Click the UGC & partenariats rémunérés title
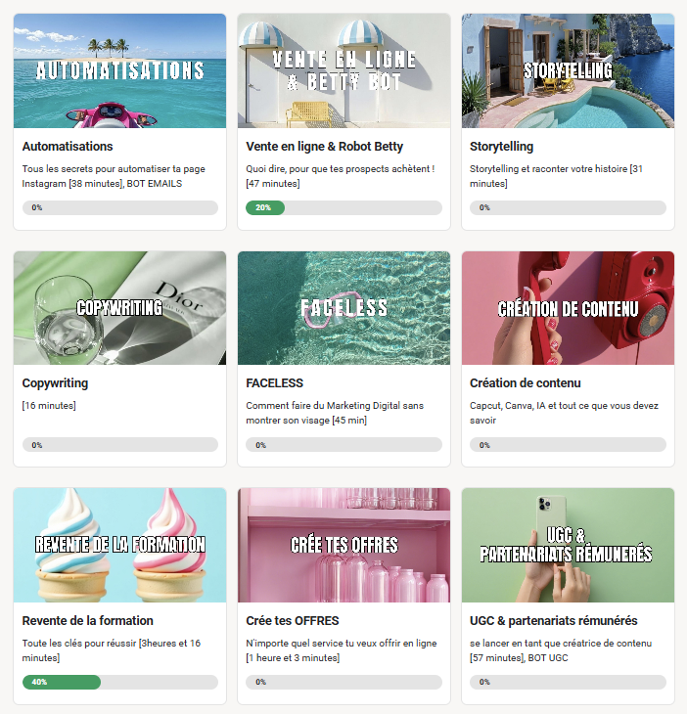The height and width of the screenshot is (714, 687). click(554, 621)
